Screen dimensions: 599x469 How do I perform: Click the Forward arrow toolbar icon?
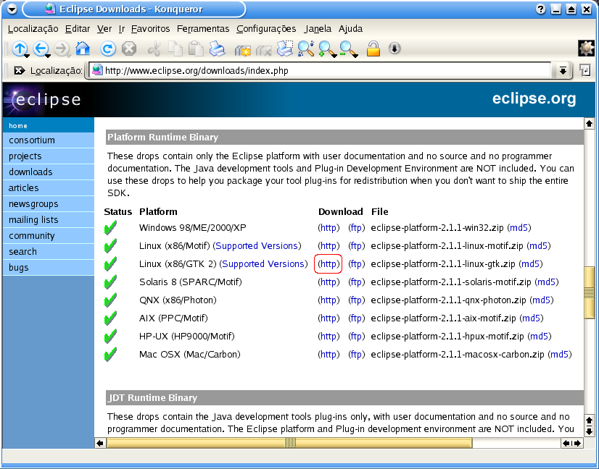pyautogui.click(x=62, y=48)
